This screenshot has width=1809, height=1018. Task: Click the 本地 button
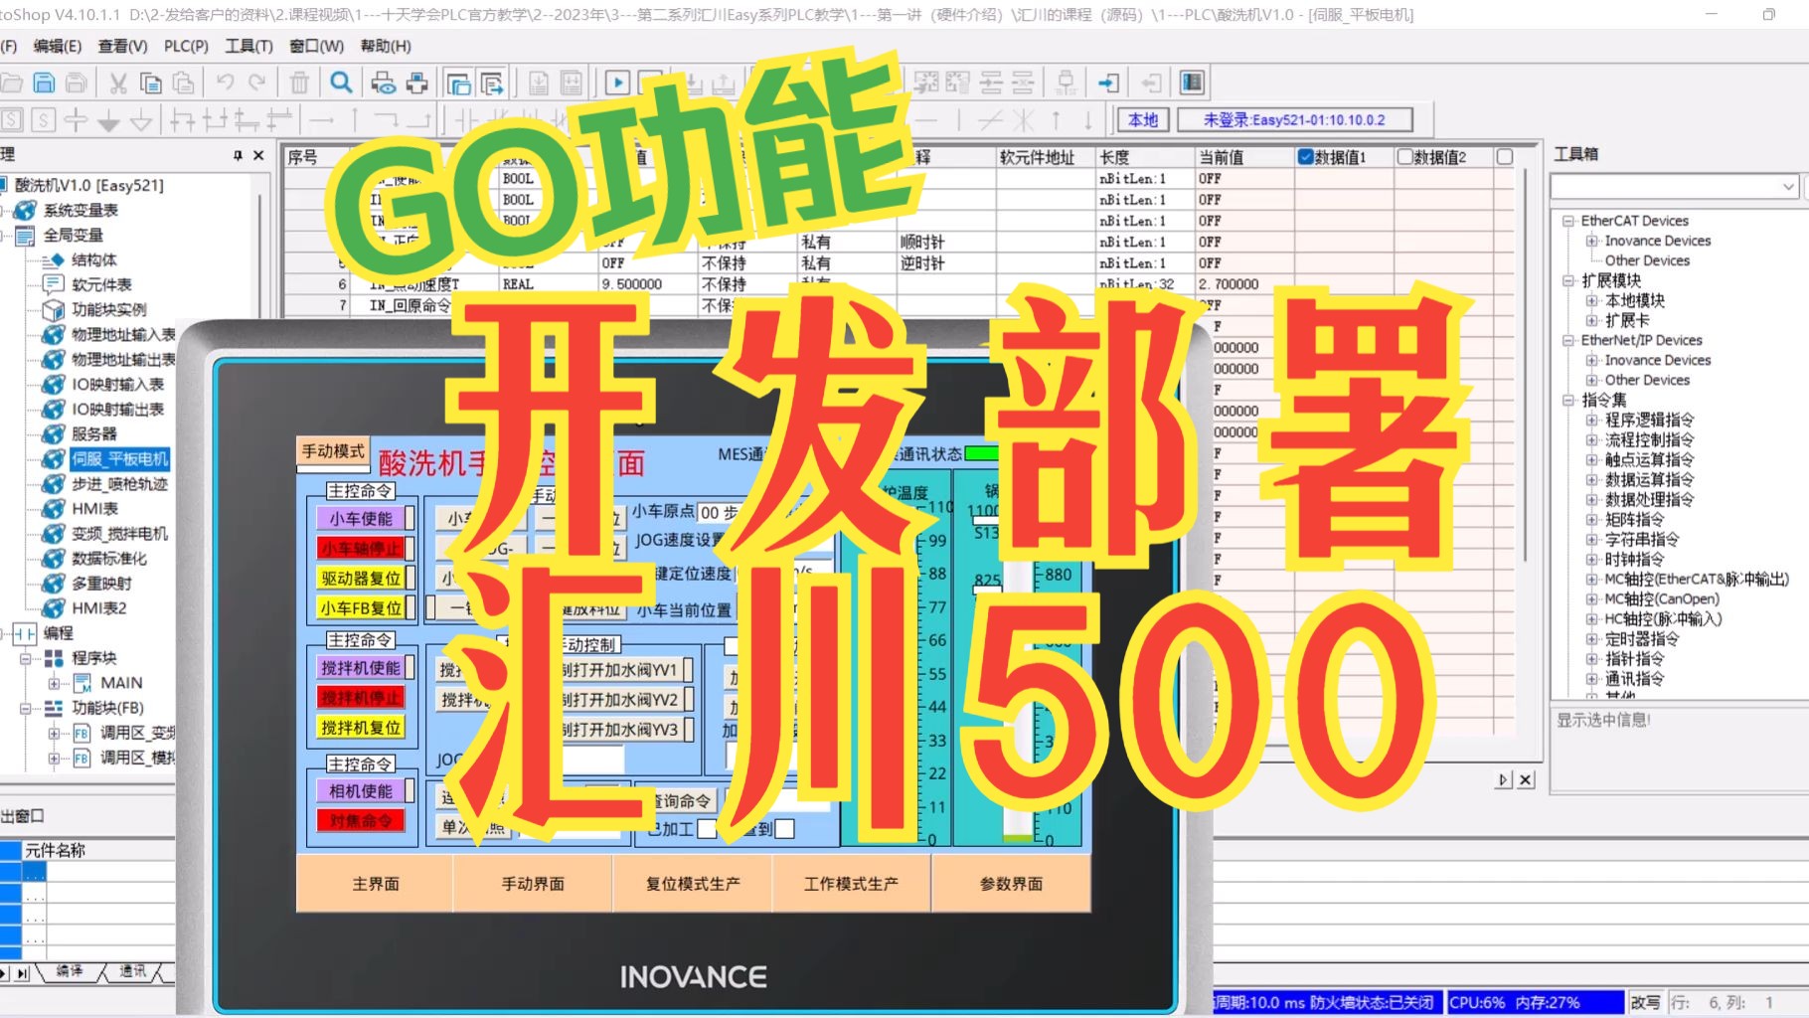pos(1143,120)
